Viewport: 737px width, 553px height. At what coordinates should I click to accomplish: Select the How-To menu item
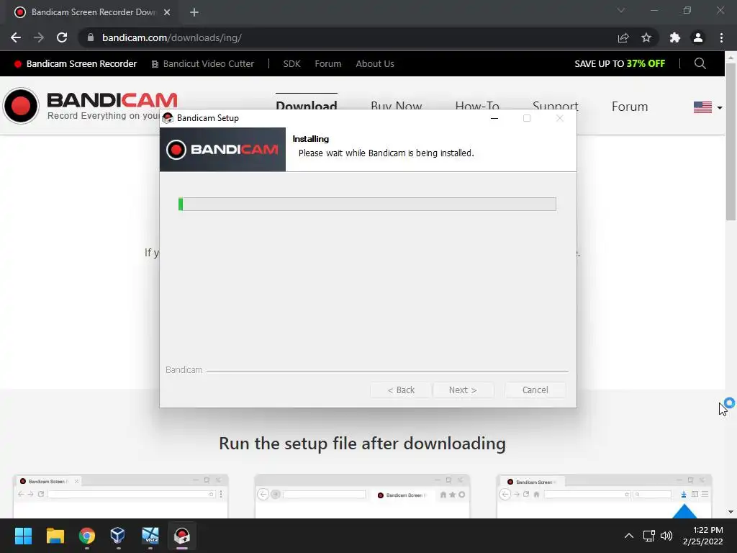tap(477, 105)
